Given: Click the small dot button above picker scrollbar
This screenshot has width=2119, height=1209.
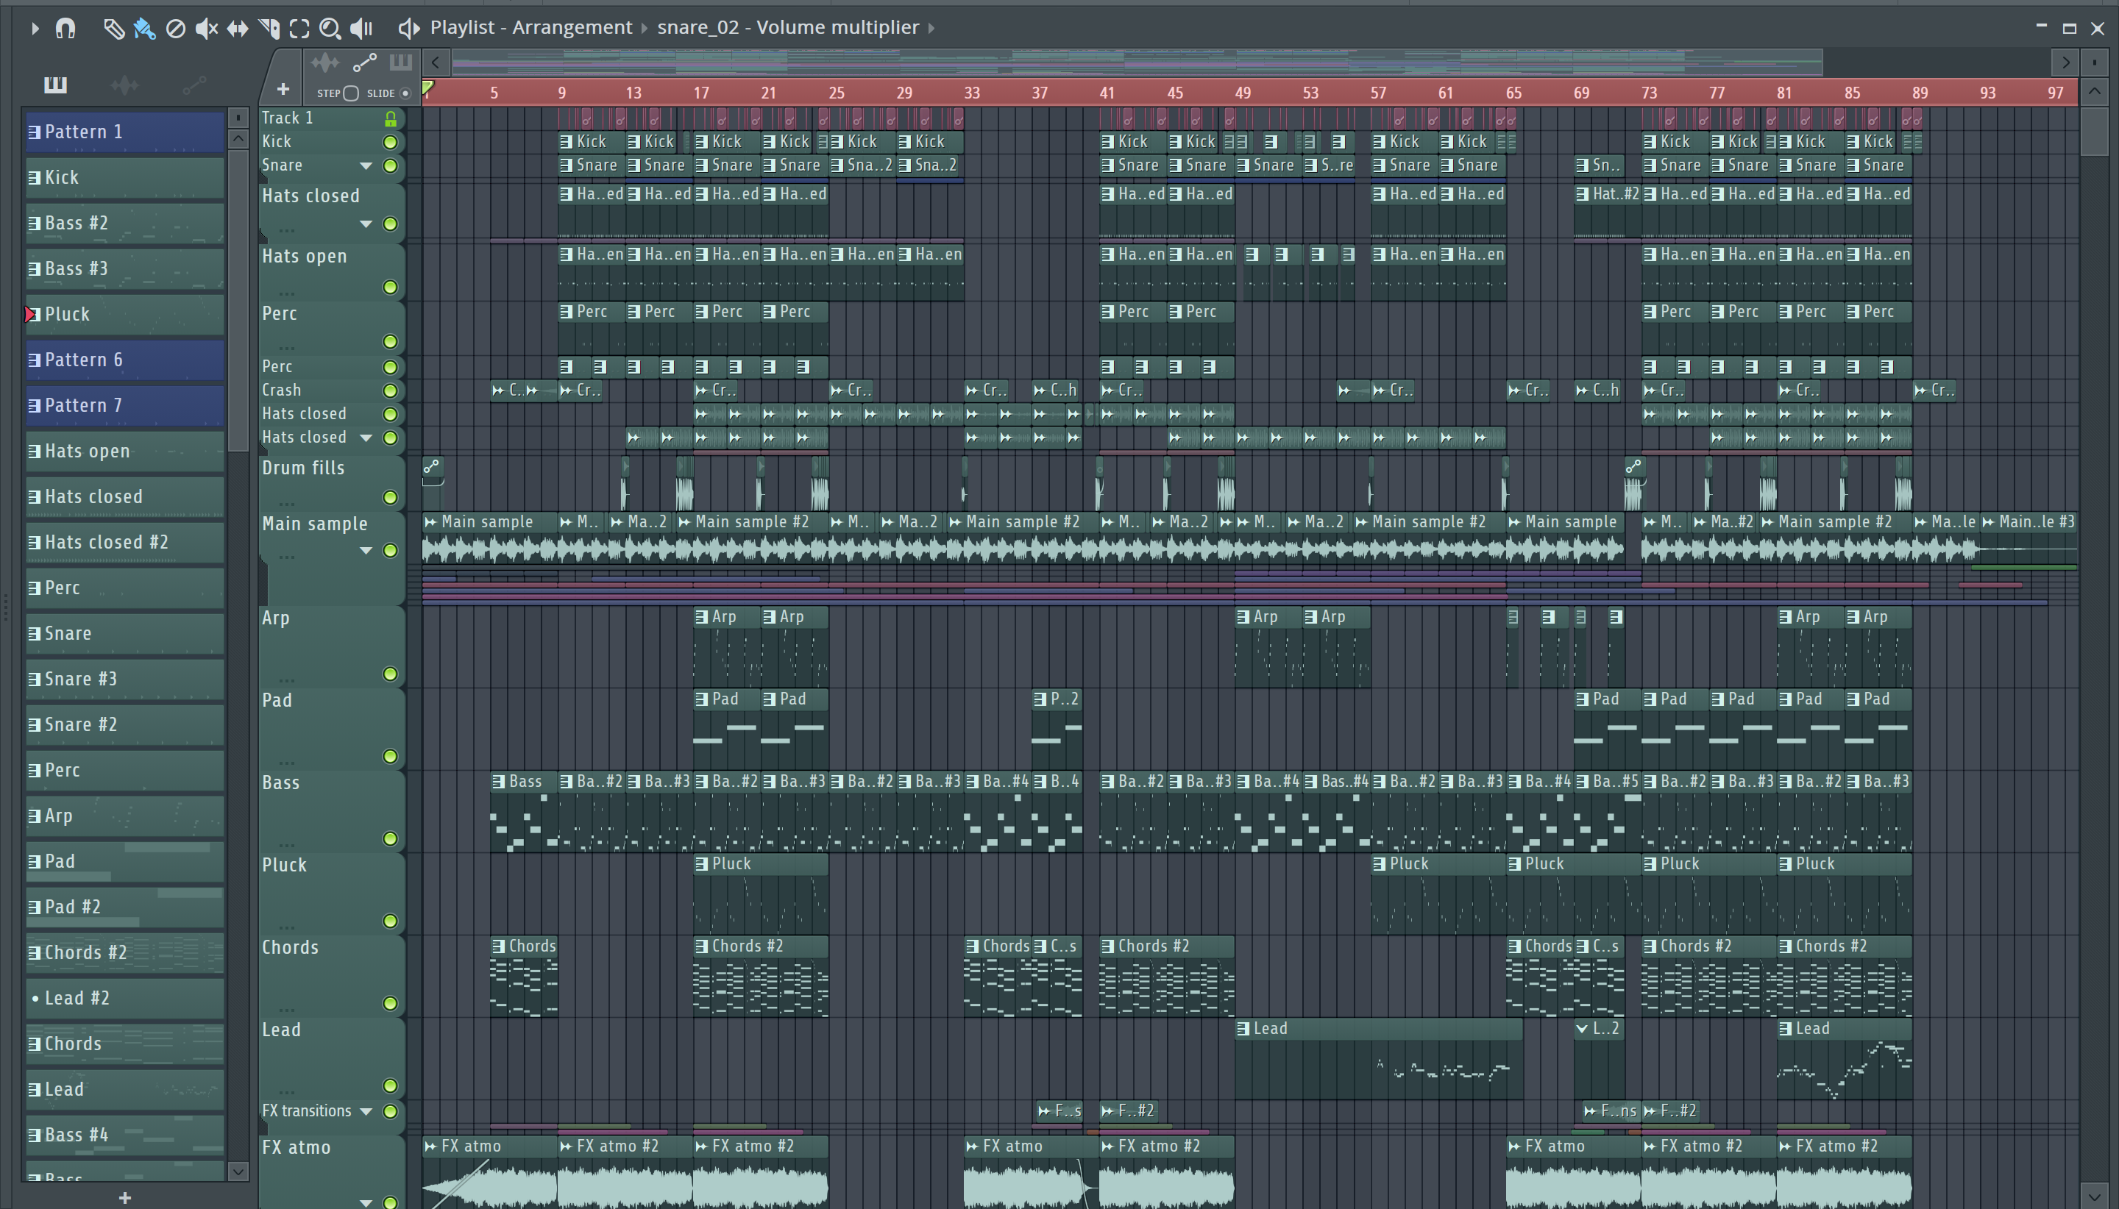Looking at the screenshot, I should coord(238,117).
